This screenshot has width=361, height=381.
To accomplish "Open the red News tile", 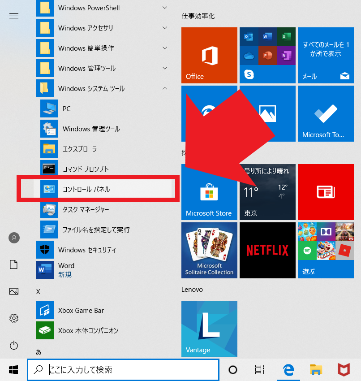I will [x=326, y=192].
